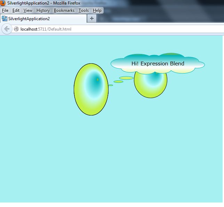Select the SilverlightApplication2 tab
224x207 pixels.
(x=43, y=18)
